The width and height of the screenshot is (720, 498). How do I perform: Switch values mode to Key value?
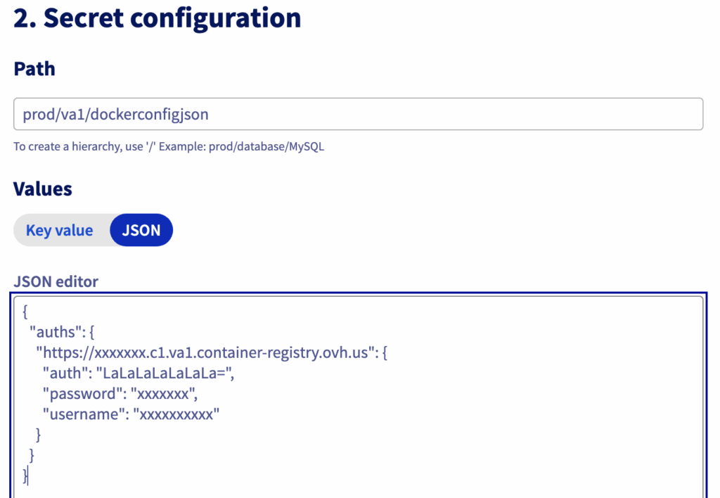coord(60,230)
